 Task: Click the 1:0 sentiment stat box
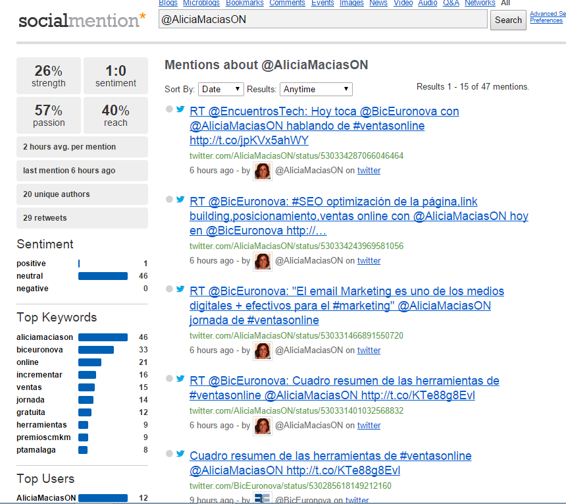116,76
